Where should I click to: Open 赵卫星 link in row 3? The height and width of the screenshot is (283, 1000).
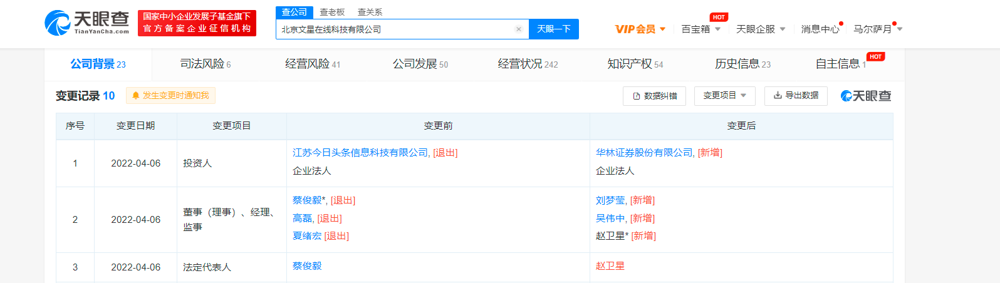(x=610, y=266)
